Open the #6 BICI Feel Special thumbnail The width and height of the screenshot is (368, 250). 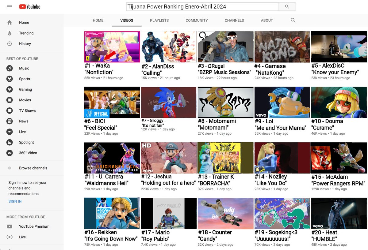coord(112,102)
